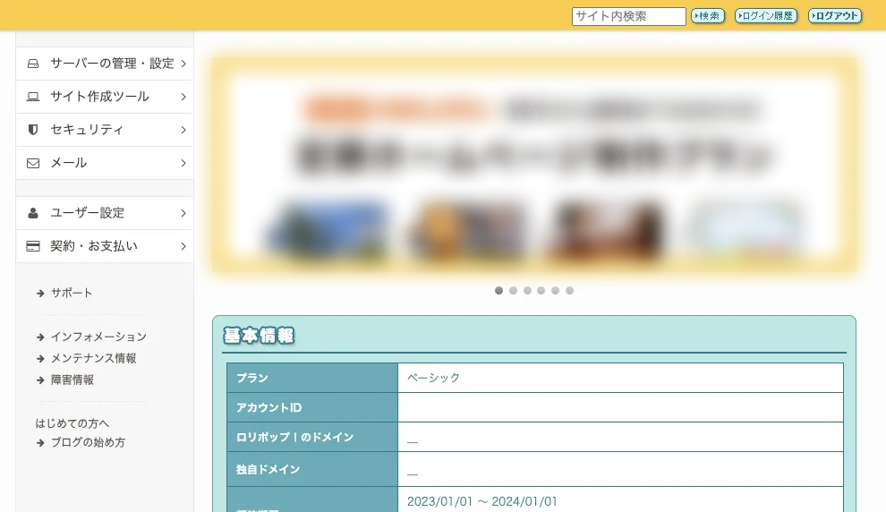Open the インフォメーション link
This screenshot has height=512, width=886.
(x=98, y=337)
